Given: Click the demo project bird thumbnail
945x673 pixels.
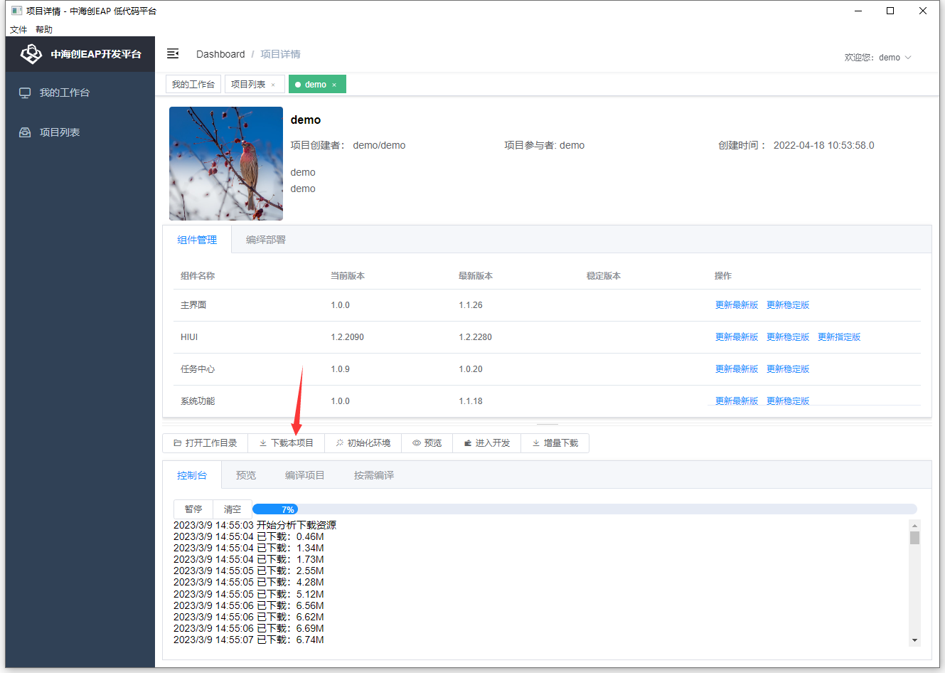Looking at the screenshot, I should pos(226,164).
